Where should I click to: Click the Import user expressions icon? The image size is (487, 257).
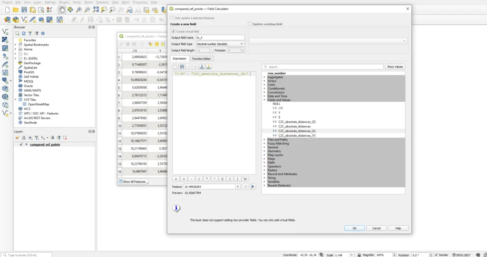tap(202, 67)
